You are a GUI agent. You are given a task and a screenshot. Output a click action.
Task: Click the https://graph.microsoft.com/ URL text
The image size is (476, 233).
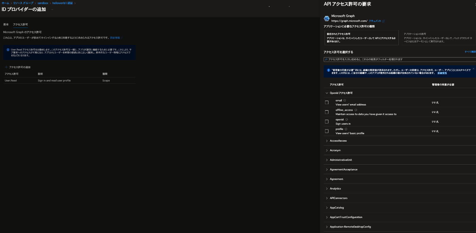[x=349, y=21]
